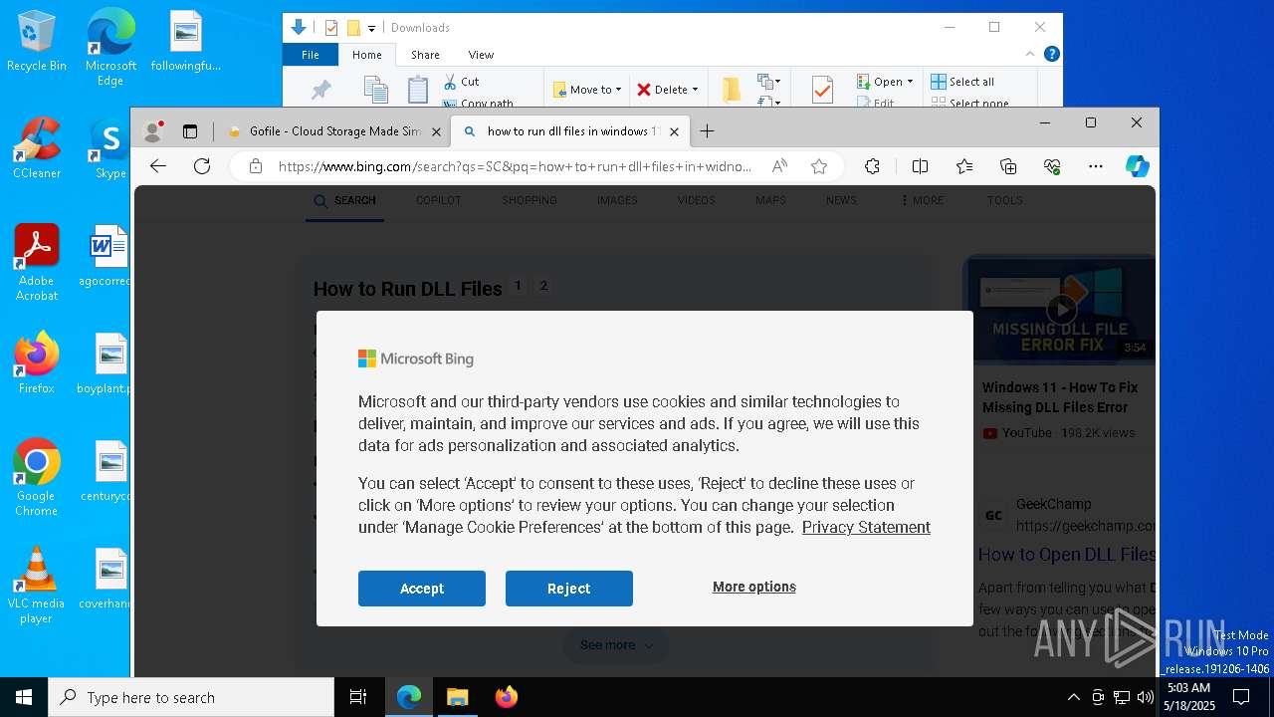Show hidden tray icons chevron
Viewport: 1274px width, 717px height.
tap(1073, 697)
